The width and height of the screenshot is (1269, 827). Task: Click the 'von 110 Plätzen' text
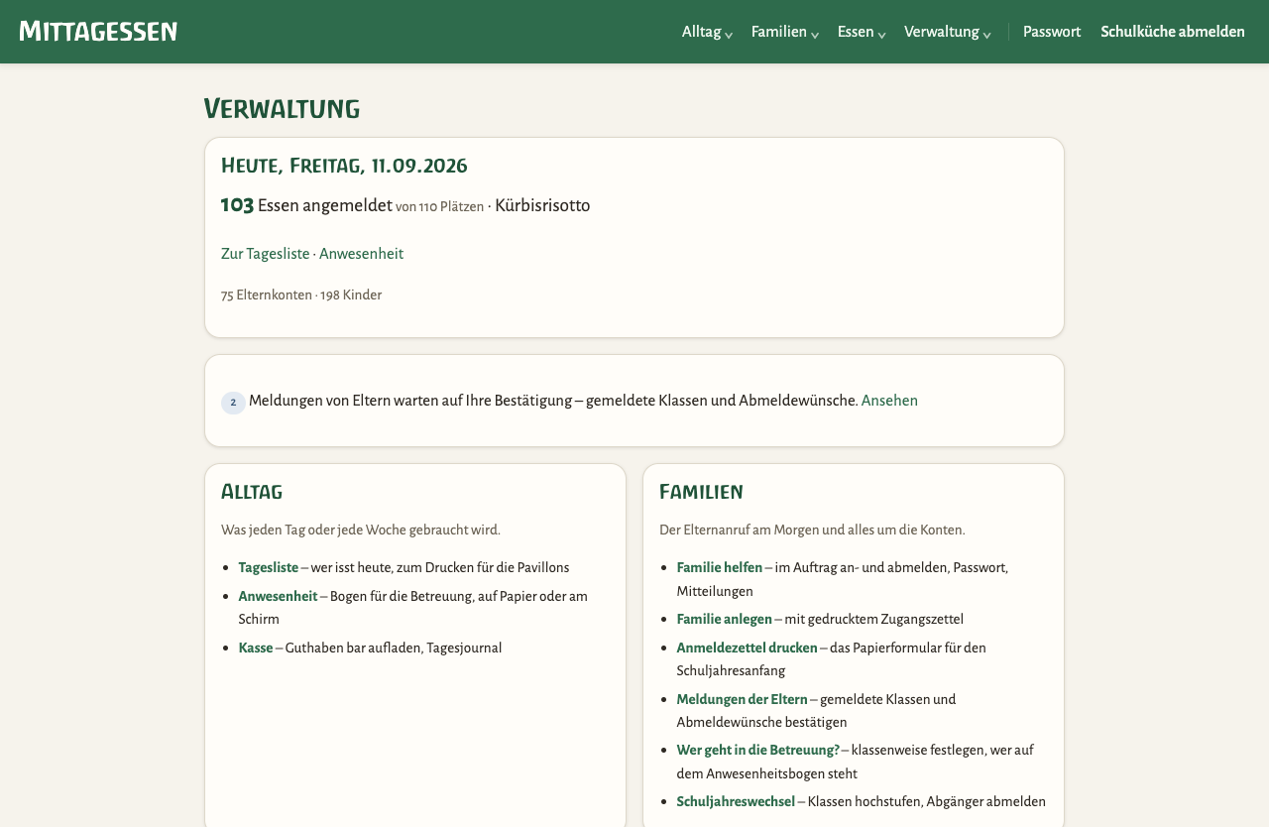click(x=439, y=207)
